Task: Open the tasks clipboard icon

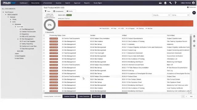Action: point(165,3)
